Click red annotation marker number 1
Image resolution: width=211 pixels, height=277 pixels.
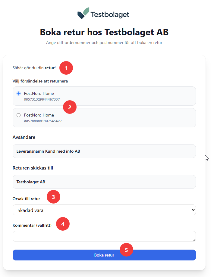pyautogui.click(x=66, y=68)
